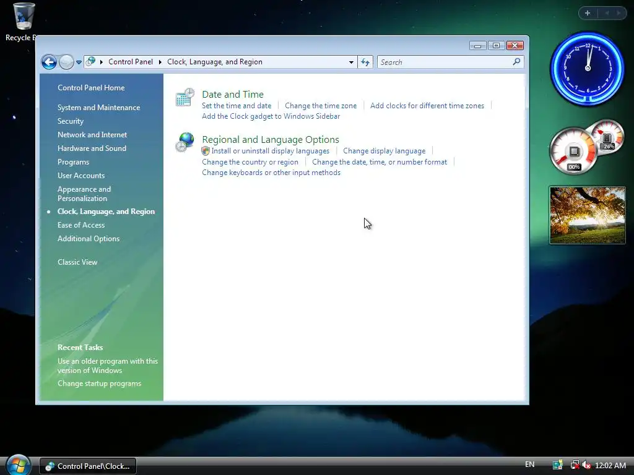634x475 pixels.
Task: Click the magnifier search icon
Action: pos(516,62)
